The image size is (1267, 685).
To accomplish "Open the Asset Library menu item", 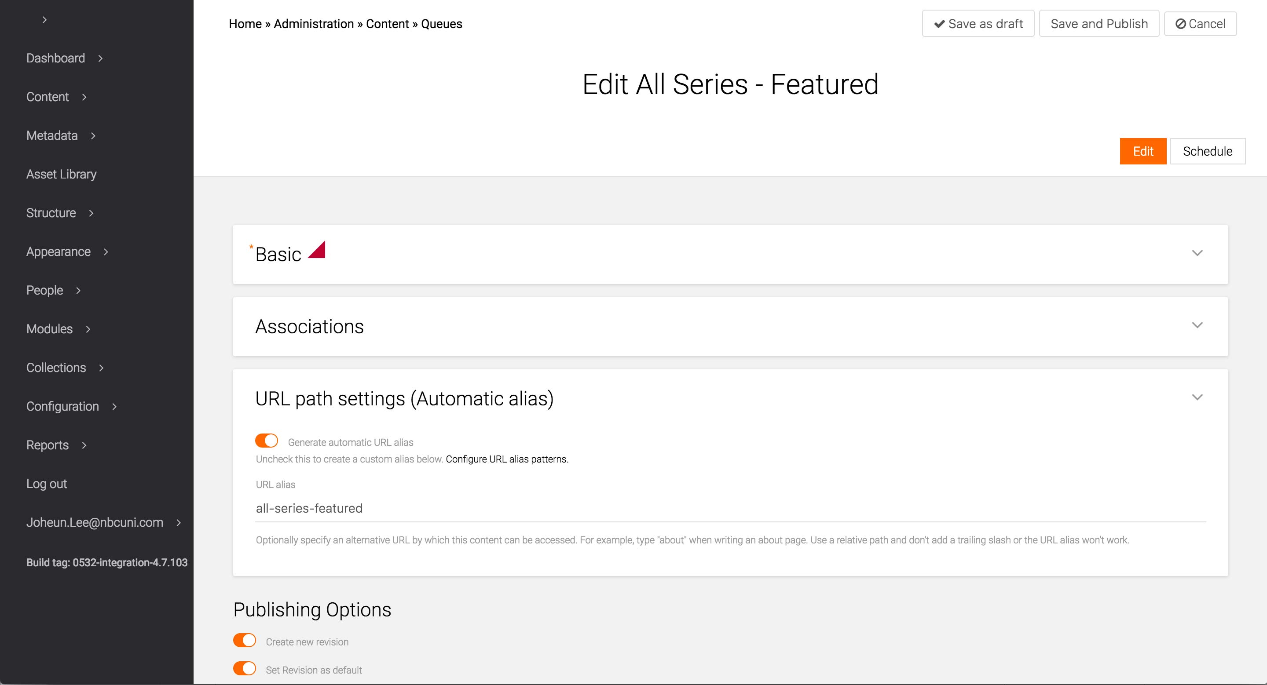I will click(62, 175).
